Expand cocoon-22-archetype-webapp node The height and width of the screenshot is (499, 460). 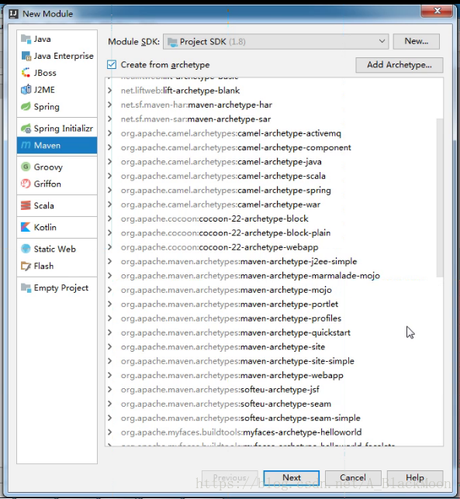tap(109, 247)
